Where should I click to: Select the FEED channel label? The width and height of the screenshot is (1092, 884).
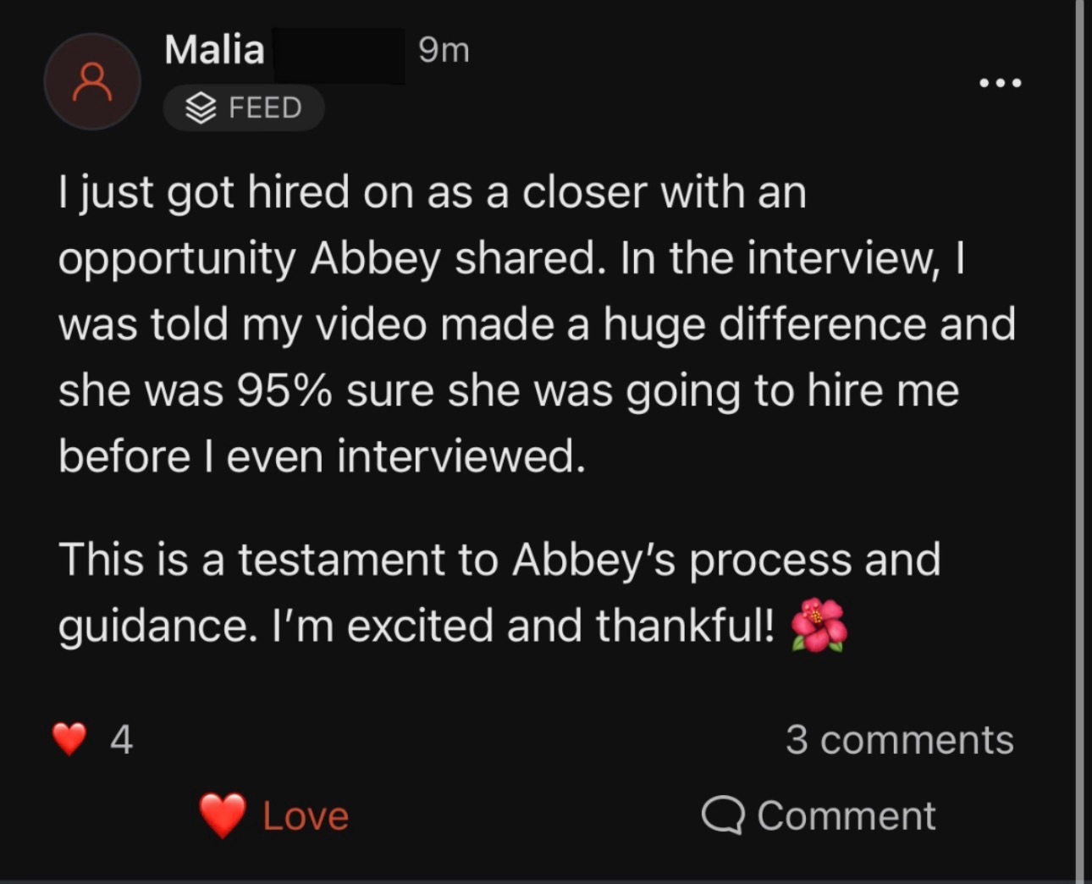tap(243, 108)
